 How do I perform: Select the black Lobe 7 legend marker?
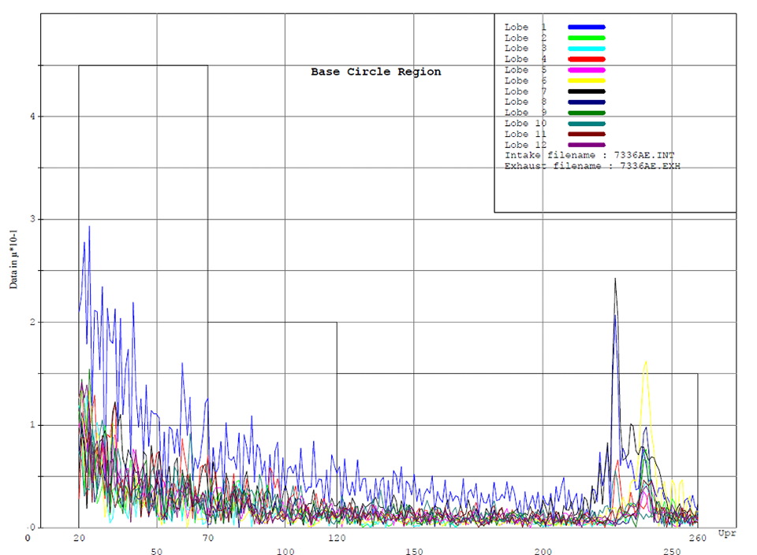click(585, 91)
